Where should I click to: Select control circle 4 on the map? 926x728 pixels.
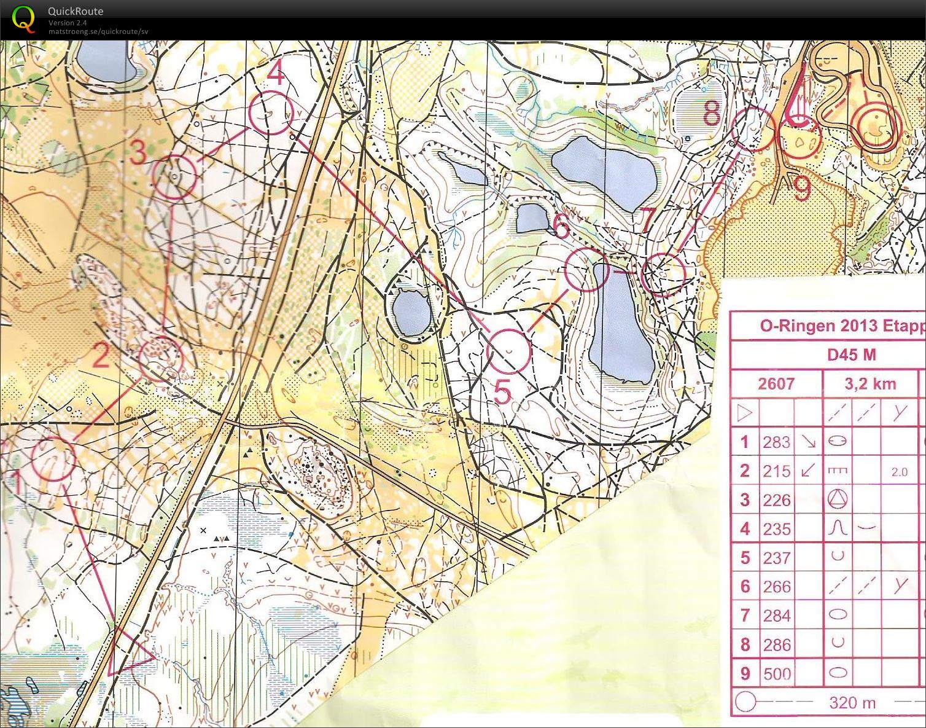click(271, 112)
